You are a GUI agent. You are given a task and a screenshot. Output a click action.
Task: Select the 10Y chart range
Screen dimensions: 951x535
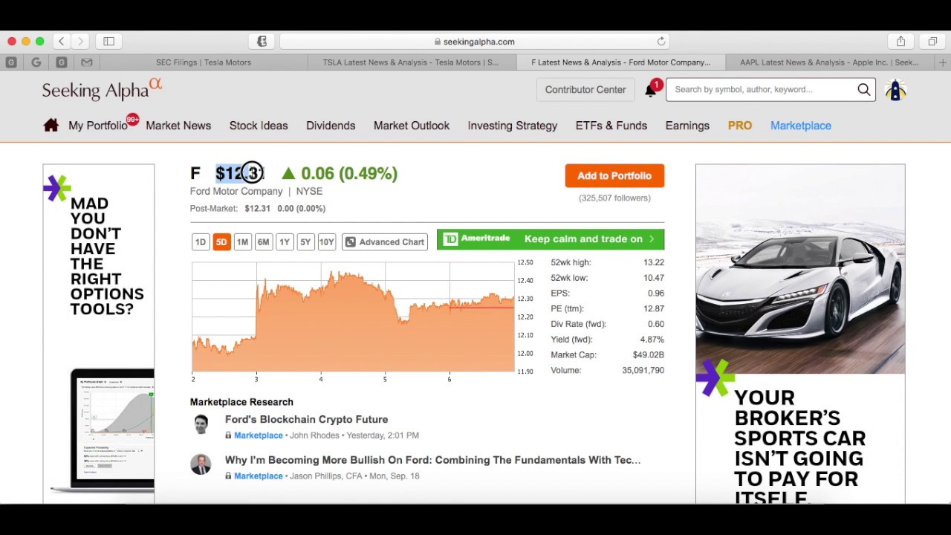click(x=326, y=242)
